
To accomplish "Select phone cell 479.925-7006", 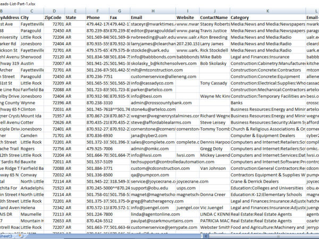I will click(97, 149).
